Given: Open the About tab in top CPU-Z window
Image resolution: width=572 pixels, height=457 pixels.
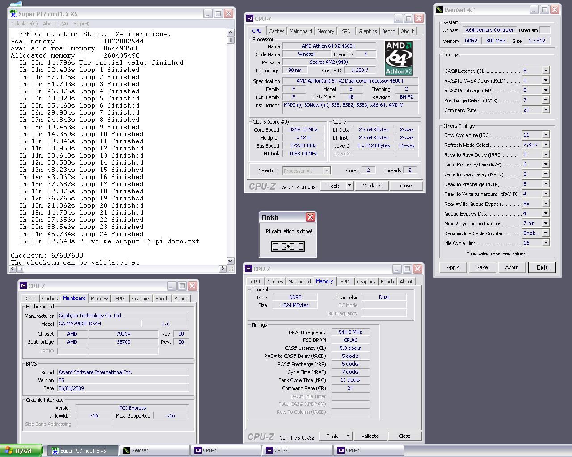Looking at the screenshot, I should [407, 31].
